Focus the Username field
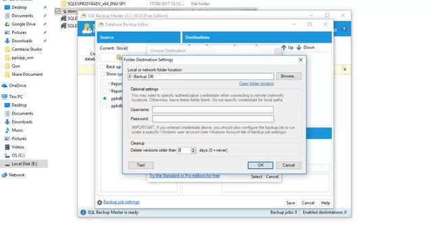 pos(213,110)
